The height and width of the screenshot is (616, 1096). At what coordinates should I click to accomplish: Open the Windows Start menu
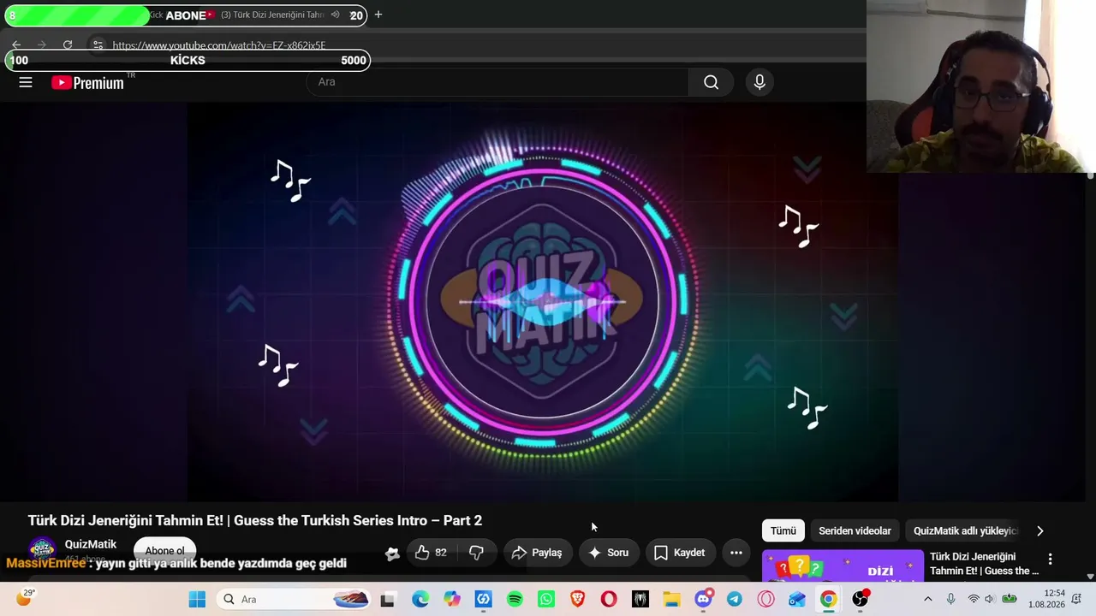tap(197, 600)
